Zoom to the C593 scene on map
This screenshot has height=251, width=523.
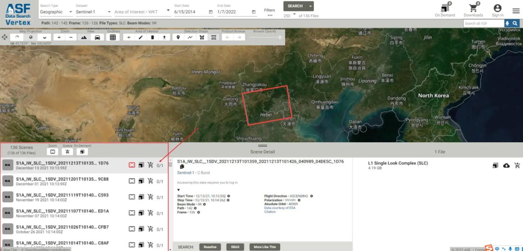tap(132, 197)
